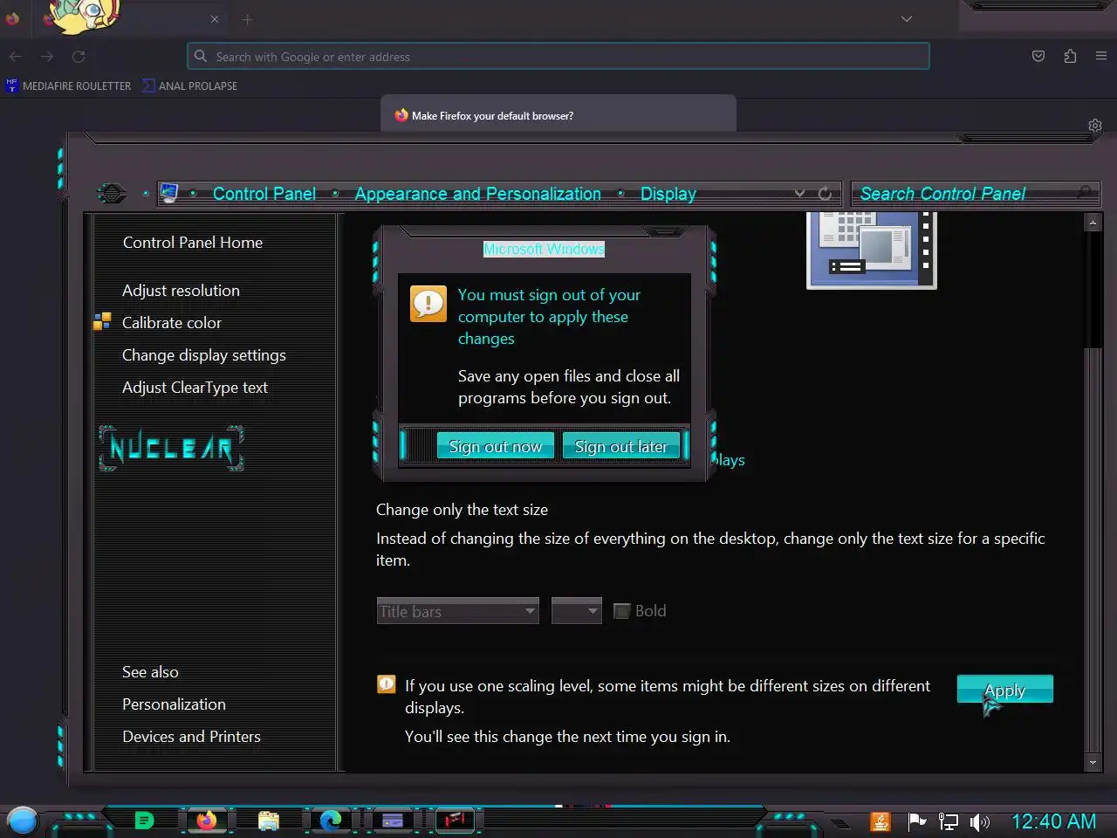Click the Apply button
This screenshot has width=1117, height=838.
(1005, 690)
